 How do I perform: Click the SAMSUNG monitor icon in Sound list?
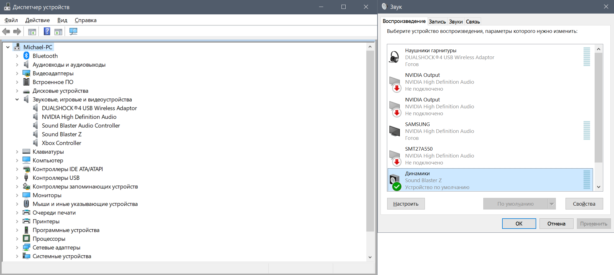tap(395, 131)
